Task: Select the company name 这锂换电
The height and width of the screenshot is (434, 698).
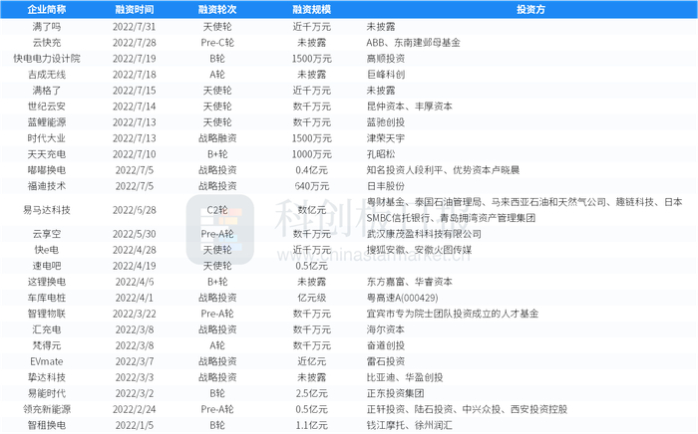Action: pyautogui.click(x=47, y=282)
